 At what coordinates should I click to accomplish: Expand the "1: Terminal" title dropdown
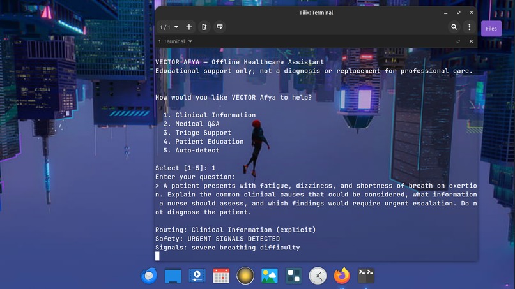(175, 41)
